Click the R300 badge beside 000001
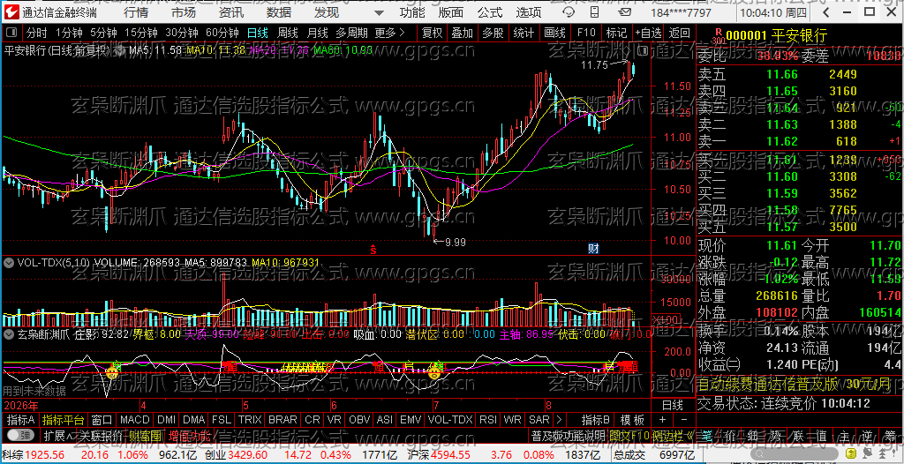The image size is (904, 464). point(717,37)
